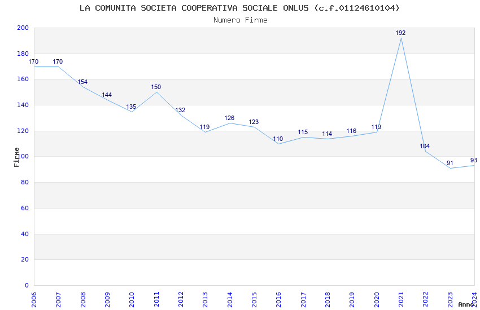Click the x-axis year 2008
The image size is (480, 310).
(x=83, y=299)
